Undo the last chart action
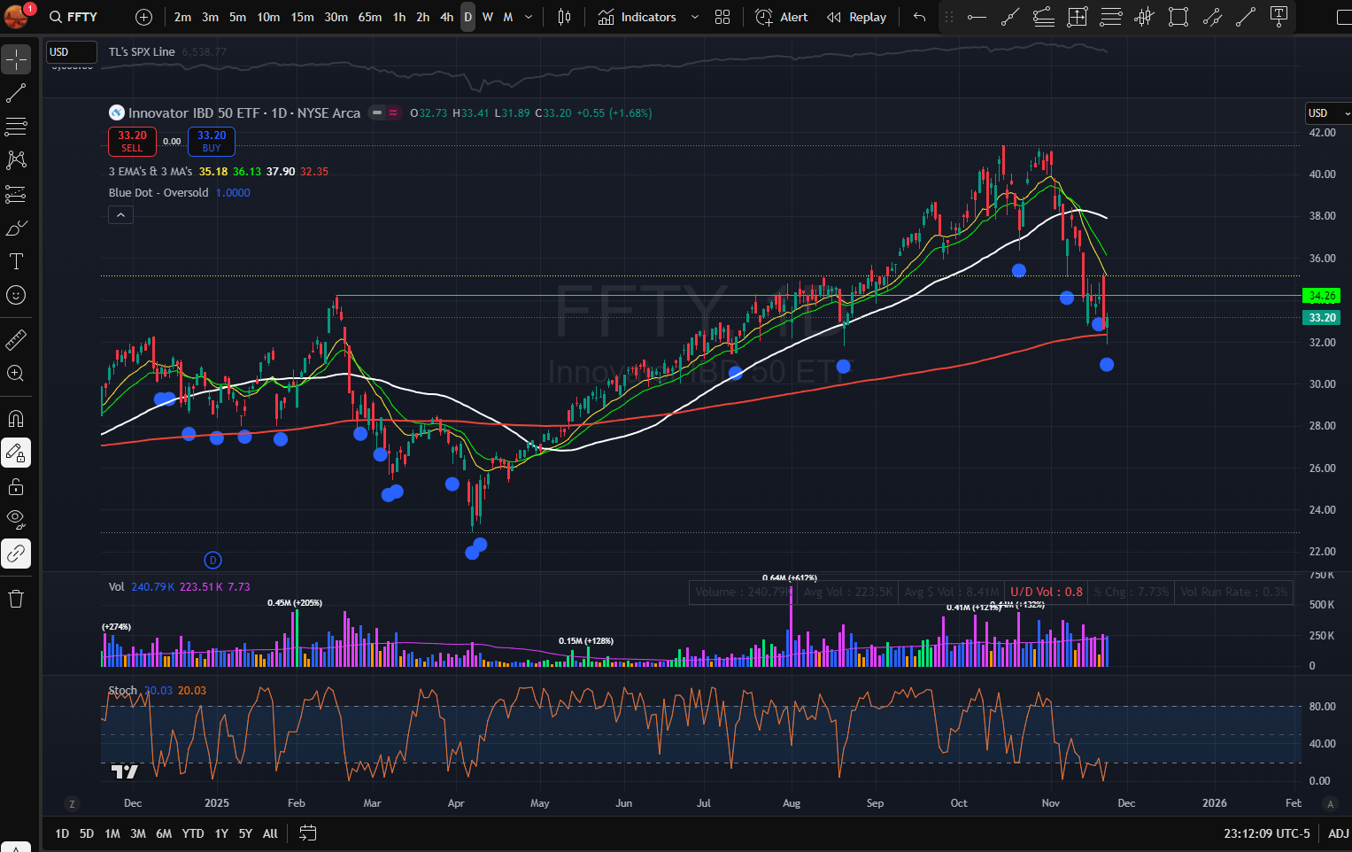 (920, 17)
